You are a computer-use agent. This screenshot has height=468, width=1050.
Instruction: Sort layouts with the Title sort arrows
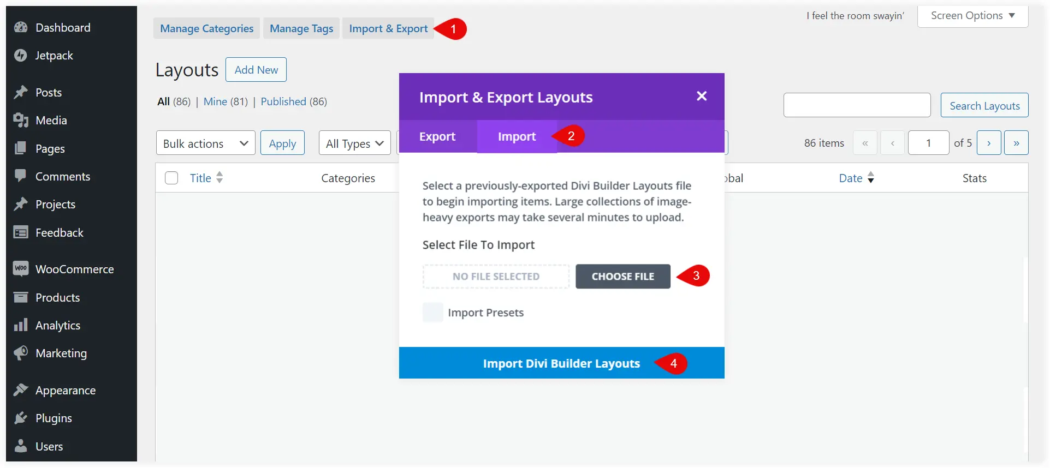(x=220, y=177)
